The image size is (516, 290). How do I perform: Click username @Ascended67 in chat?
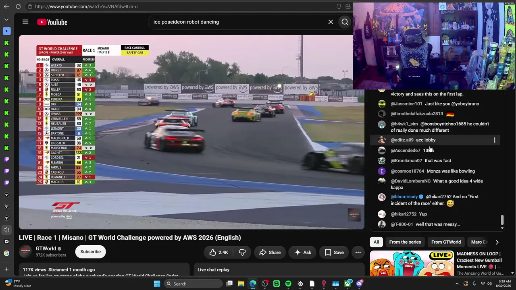[x=406, y=151]
